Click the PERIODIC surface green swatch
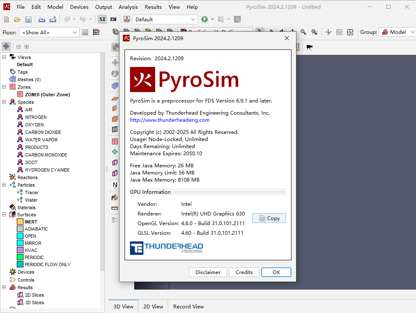416x313 pixels. click(x=20, y=257)
